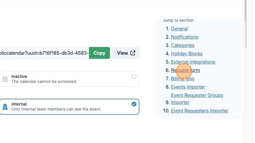Click the calendar URL text field
Image resolution: width=255 pixels, height=143 pixels.
[44, 53]
